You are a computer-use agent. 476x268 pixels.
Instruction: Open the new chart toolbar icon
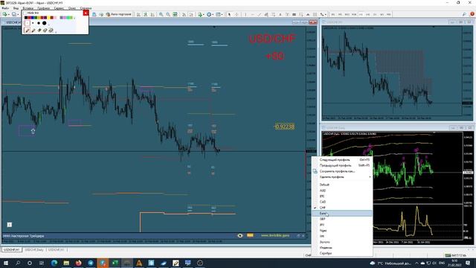pyautogui.click(x=5, y=14)
